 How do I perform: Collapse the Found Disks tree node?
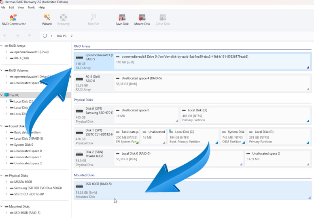[2, 126]
